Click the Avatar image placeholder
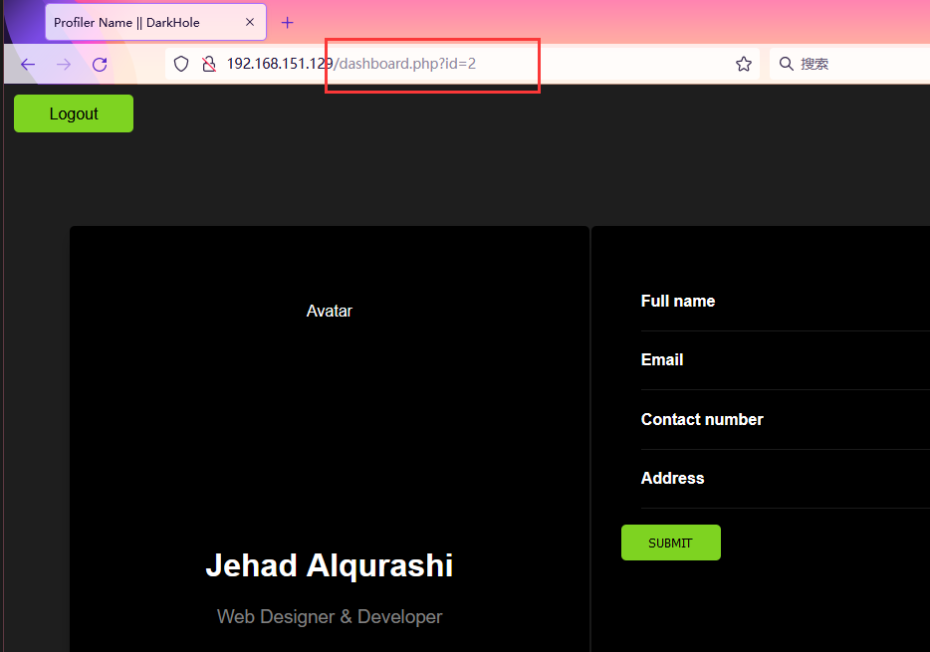 coord(329,311)
